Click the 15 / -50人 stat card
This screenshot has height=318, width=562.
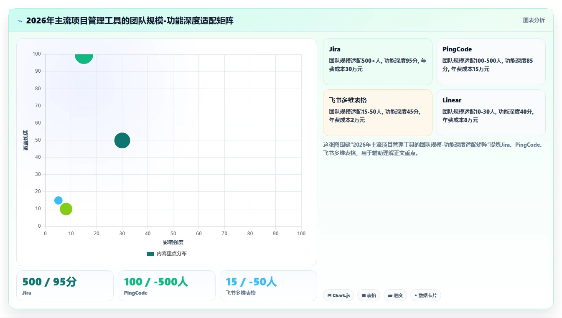[268, 286]
